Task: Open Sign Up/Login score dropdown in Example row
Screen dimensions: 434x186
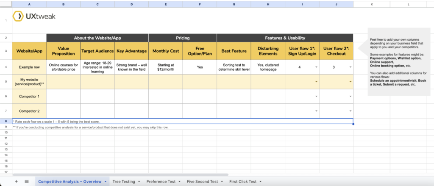Action: click(317, 67)
